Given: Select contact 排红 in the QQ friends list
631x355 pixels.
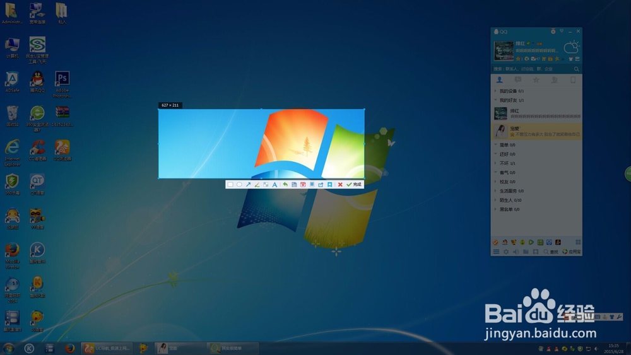Looking at the screenshot, I should point(536,113).
